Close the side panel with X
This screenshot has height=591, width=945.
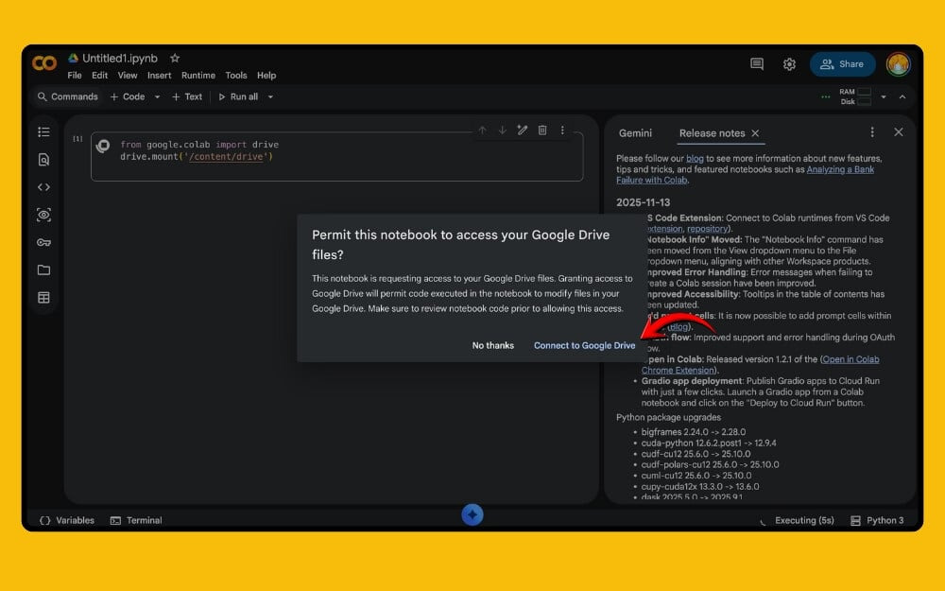click(x=899, y=132)
